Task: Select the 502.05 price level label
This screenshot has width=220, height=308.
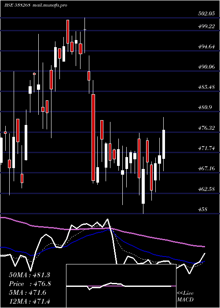Action: tap(206, 14)
